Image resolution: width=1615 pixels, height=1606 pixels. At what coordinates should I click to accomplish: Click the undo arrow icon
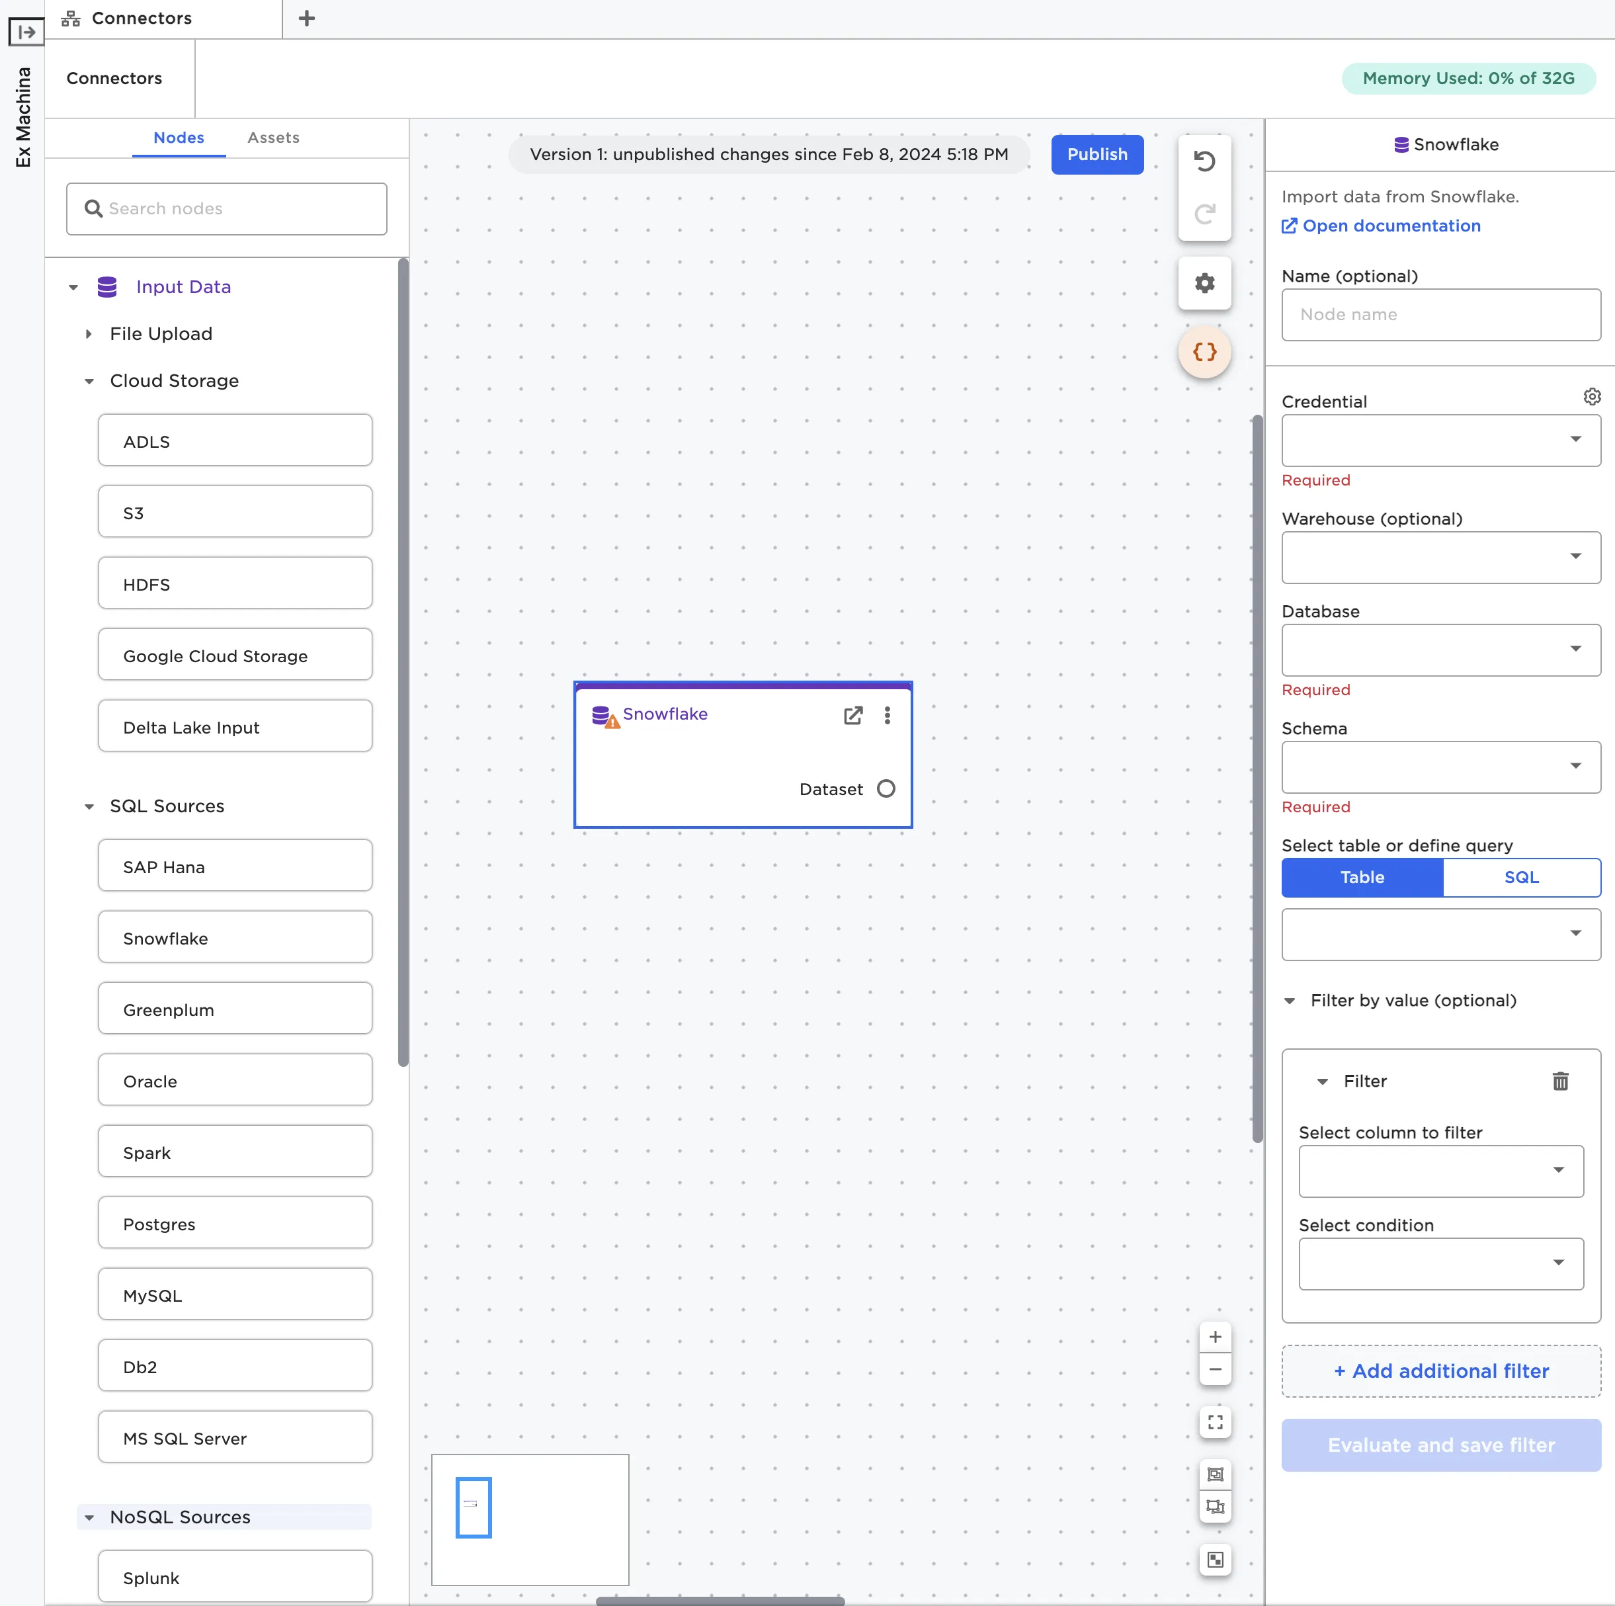tap(1204, 161)
